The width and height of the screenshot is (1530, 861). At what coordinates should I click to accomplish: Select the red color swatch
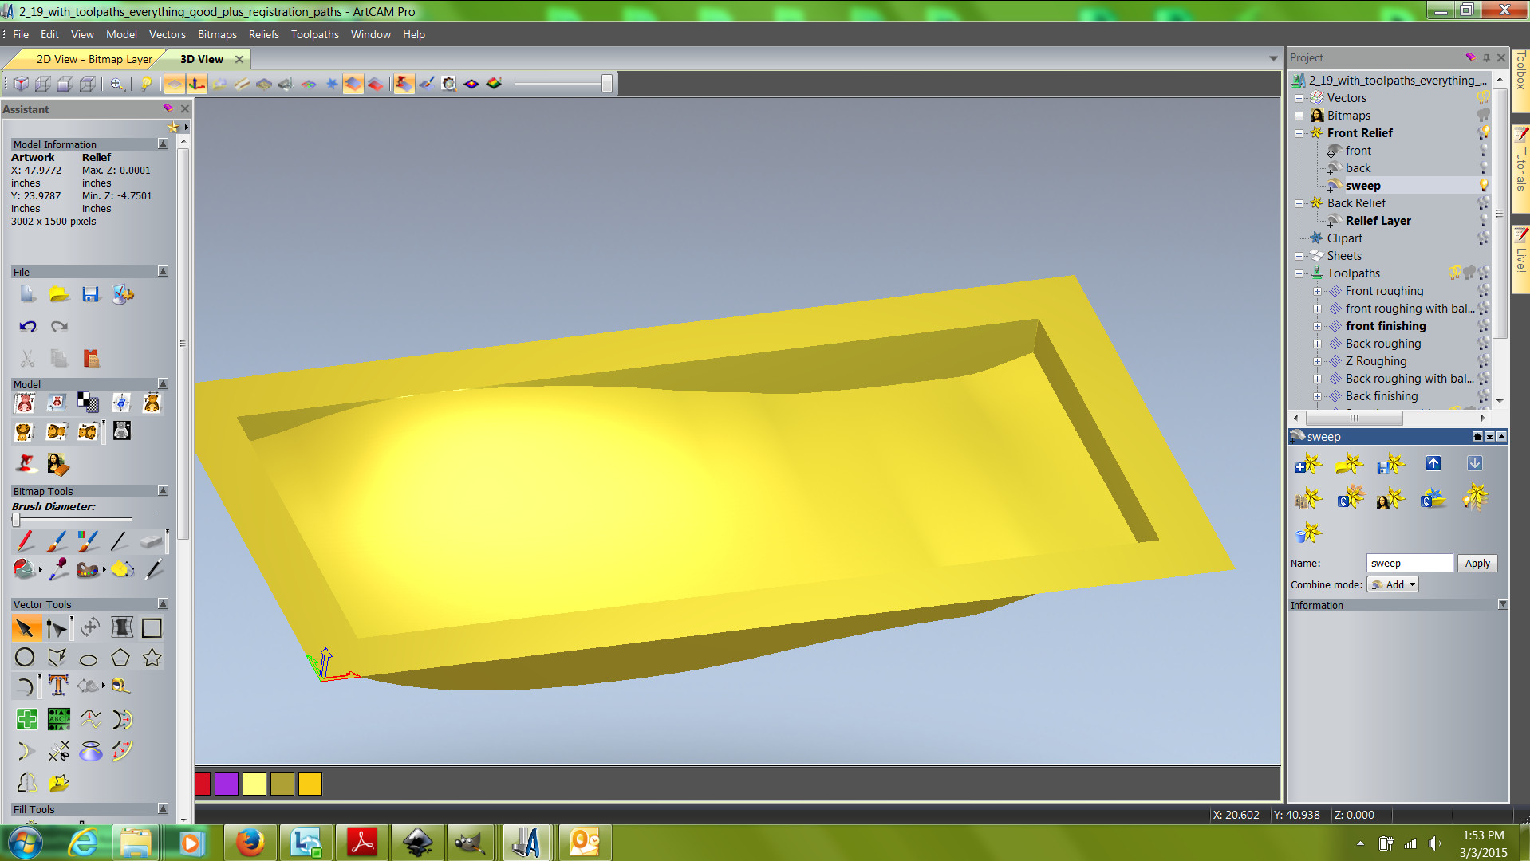203,784
